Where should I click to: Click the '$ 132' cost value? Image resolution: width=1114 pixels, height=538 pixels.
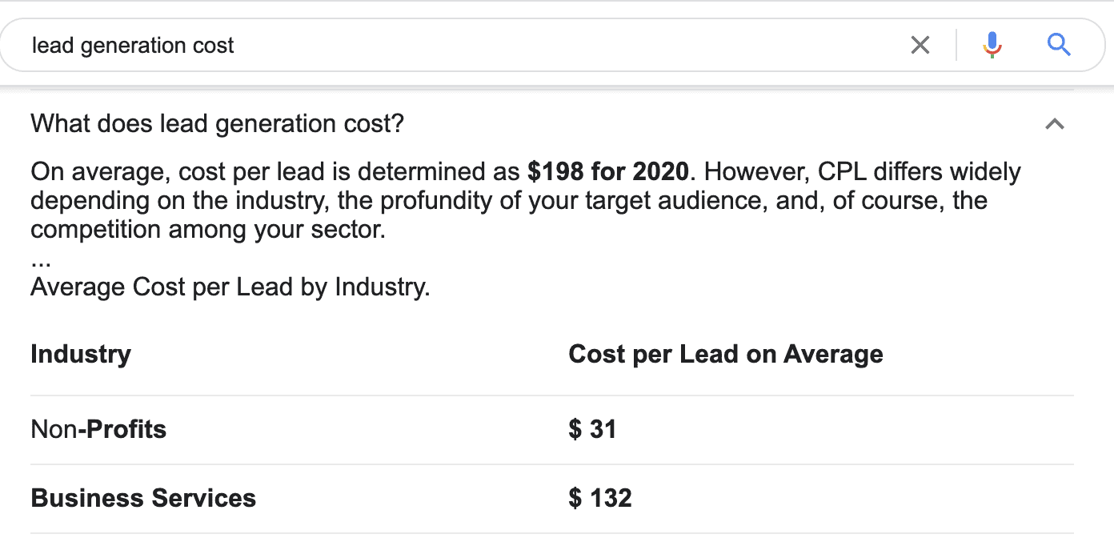click(x=599, y=497)
